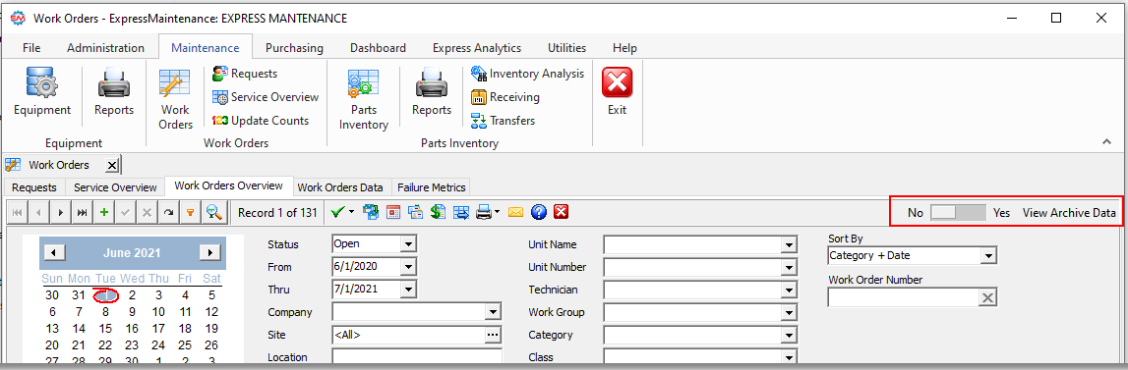Open help with blue question mark
The height and width of the screenshot is (370, 1128).
click(539, 212)
